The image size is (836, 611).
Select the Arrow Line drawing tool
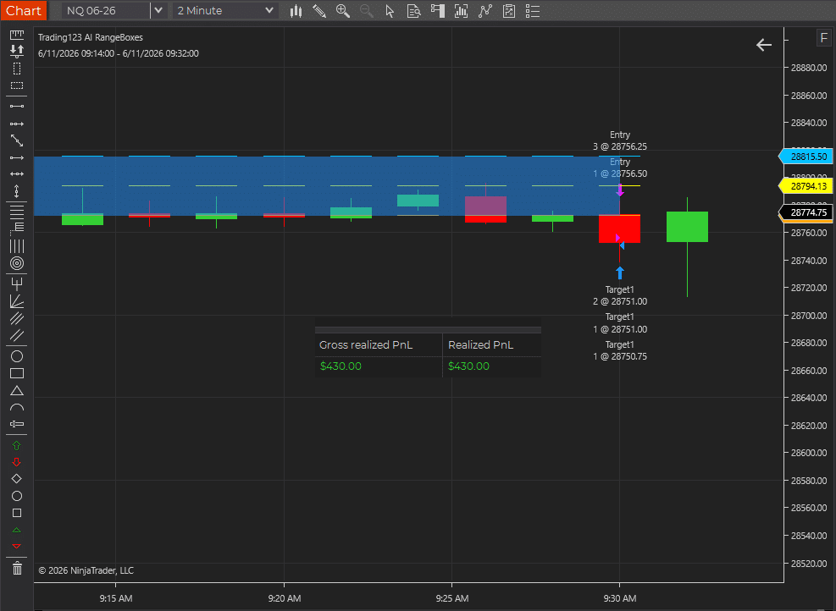coord(17,157)
